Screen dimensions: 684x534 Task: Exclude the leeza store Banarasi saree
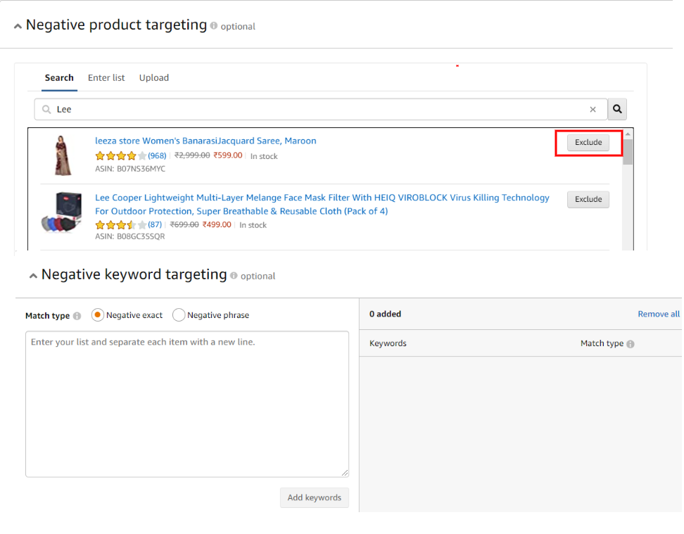pyautogui.click(x=588, y=142)
